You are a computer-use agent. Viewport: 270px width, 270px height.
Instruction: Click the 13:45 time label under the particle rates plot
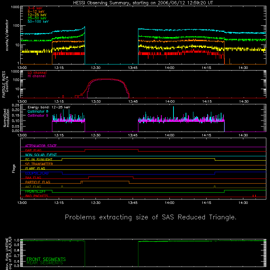pyautogui.click(x=133, y=102)
